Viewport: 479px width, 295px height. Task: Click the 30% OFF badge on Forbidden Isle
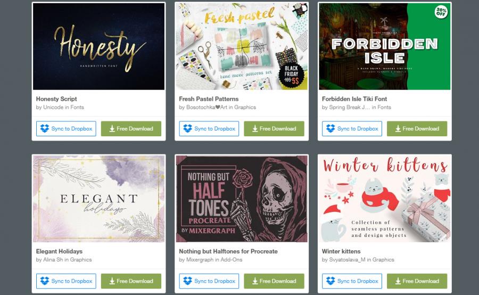(441, 12)
